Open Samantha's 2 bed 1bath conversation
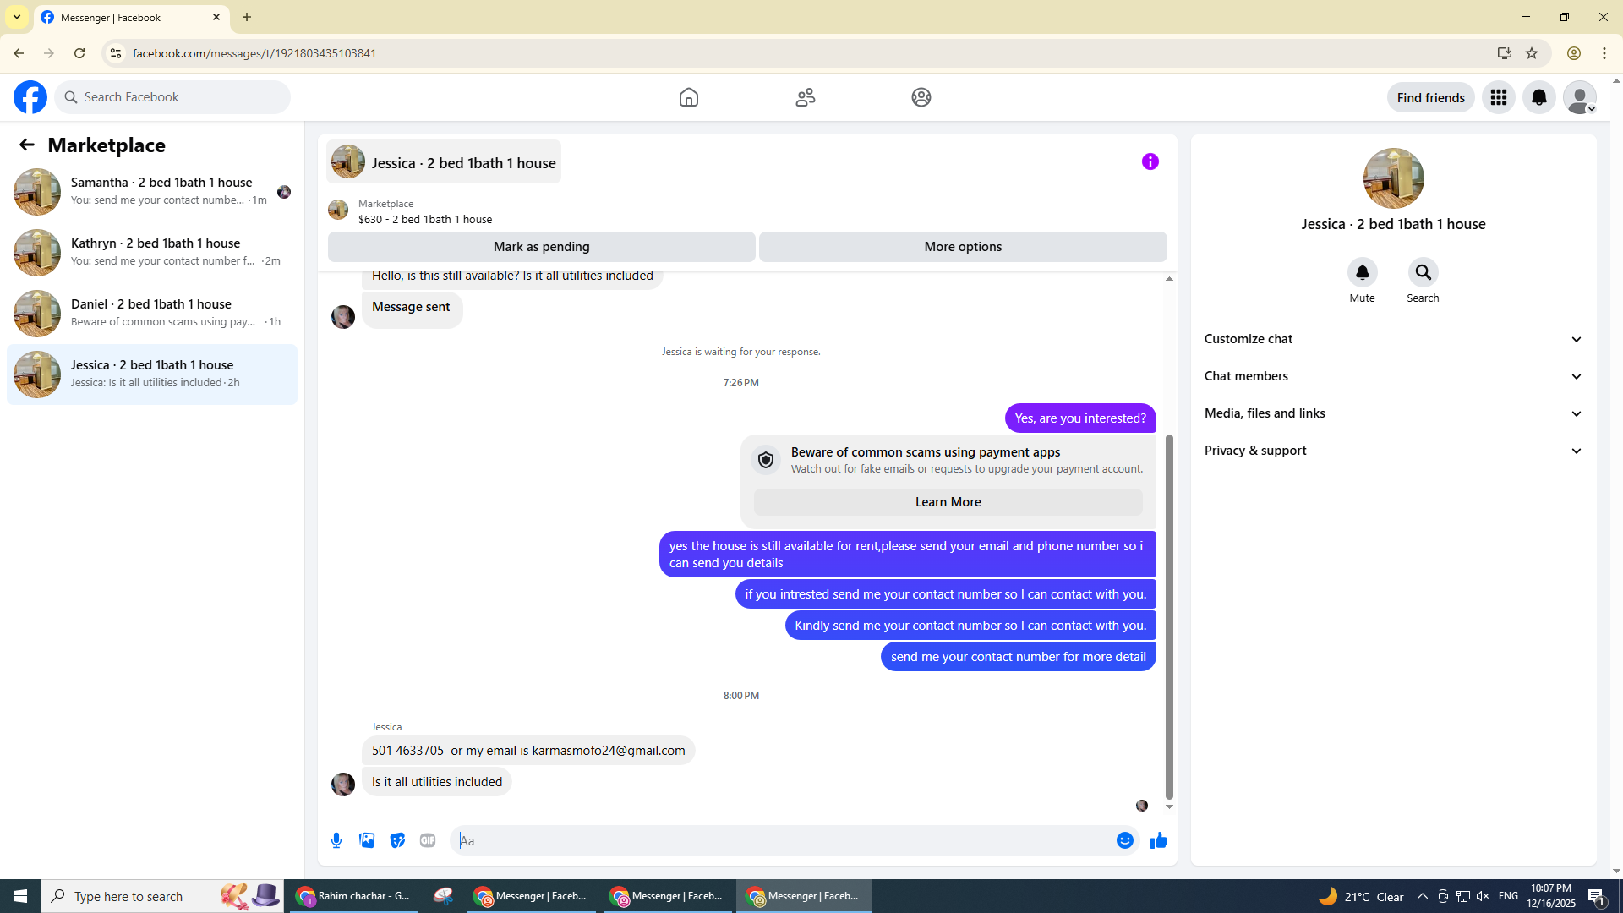Screen dimensions: 1623x913 click(152, 192)
